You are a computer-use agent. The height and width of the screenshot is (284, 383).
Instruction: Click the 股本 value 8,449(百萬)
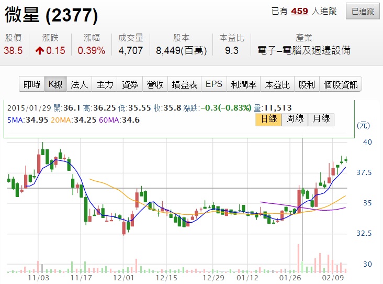(x=181, y=51)
